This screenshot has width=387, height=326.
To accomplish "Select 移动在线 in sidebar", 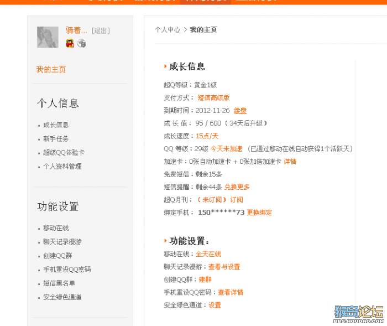I will tap(56, 228).
